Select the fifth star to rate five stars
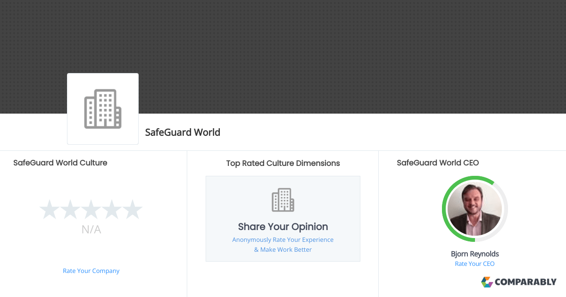Screen dimensions: 566x297 coord(133,209)
